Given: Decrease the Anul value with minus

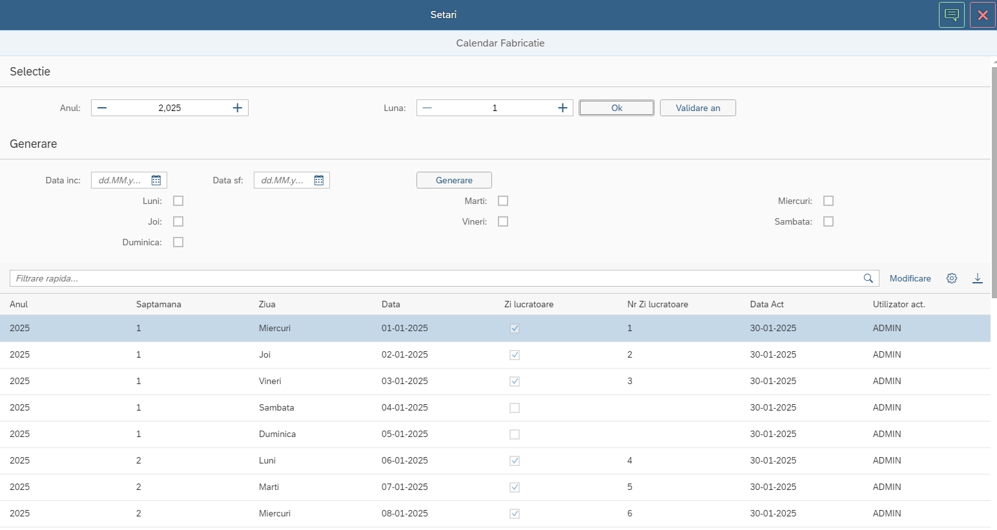Looking at the screenshot, I should (102, 108).
